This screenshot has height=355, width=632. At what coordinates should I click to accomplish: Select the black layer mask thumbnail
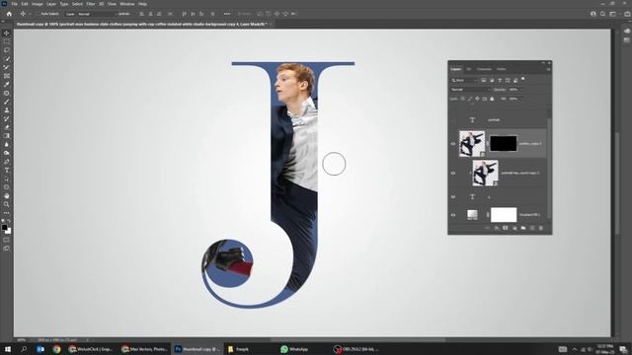click(x=504, y=144)
